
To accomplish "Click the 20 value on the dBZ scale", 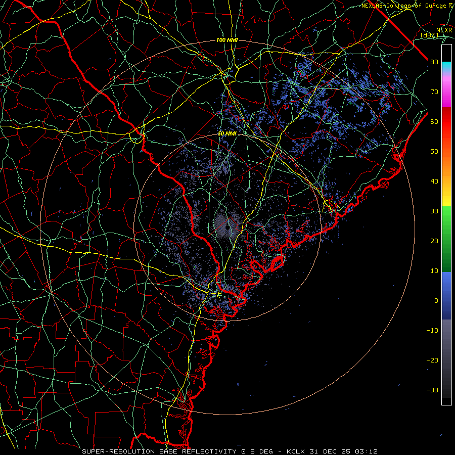I will pos(434,241).
